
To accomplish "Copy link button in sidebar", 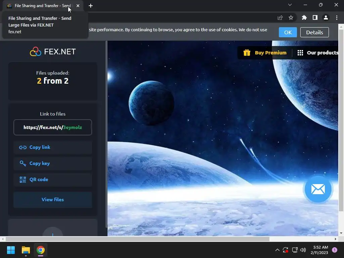I will coord(53,147).
